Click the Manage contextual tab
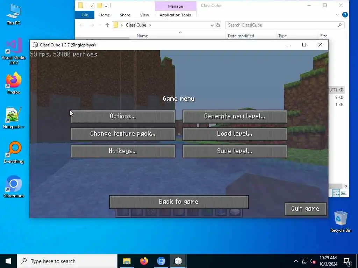 176,6
